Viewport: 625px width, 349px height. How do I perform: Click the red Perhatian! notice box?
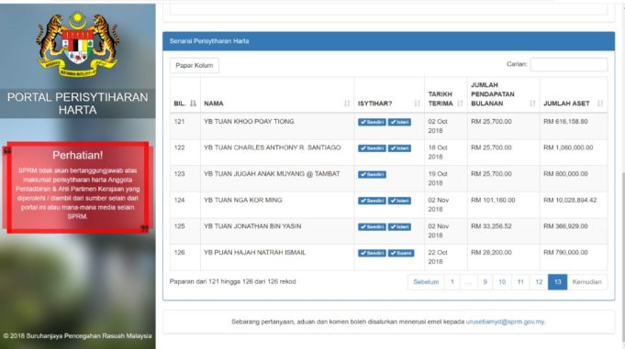[x=78, y=187]
